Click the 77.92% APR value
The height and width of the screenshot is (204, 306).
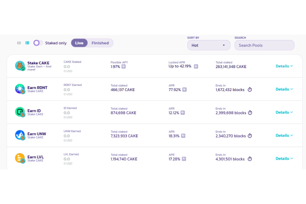pyautogui.click(x=174, y=90)
